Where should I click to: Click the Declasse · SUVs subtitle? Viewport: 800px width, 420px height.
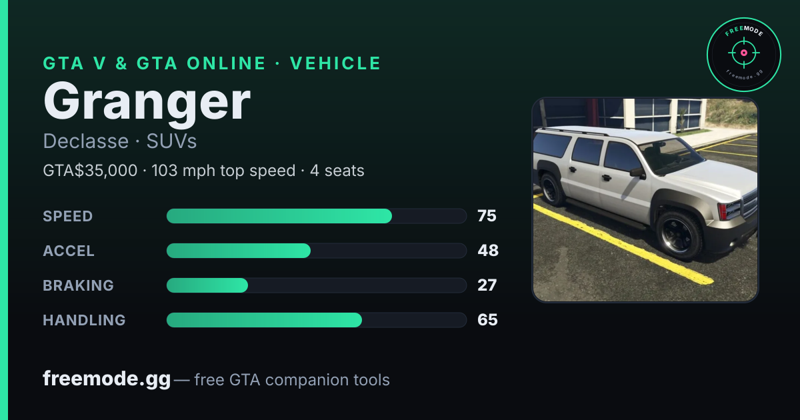tap(120, 141)
